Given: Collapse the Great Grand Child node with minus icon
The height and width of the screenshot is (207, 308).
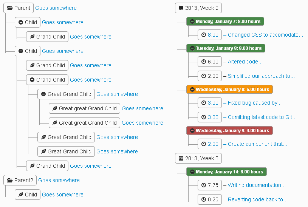Looking at the screenshot, I should pos(43,94).
